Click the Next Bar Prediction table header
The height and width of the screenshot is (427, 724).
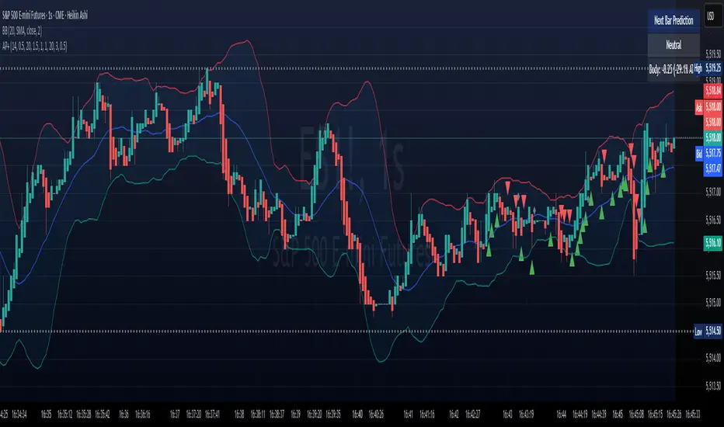pos(674,20)
